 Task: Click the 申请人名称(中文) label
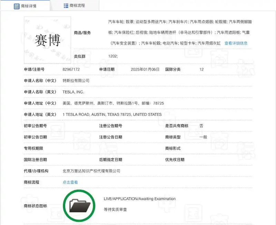(x=40, y=81)
